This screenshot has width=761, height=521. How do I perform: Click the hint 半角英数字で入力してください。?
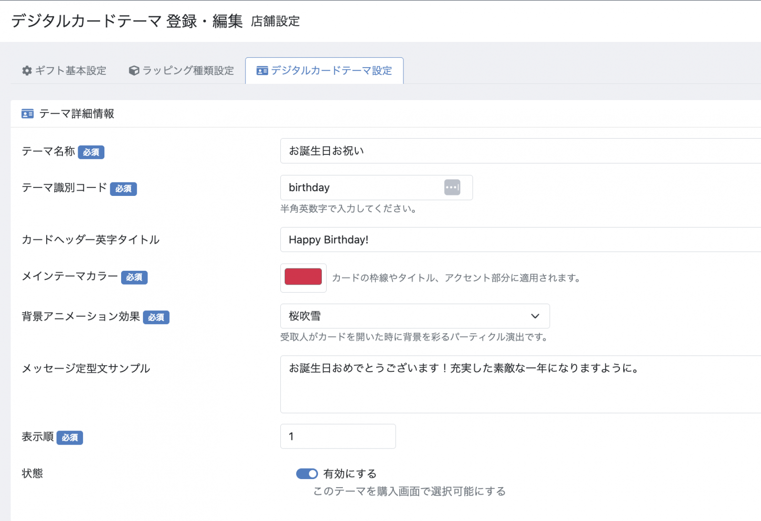coord(350,209)
